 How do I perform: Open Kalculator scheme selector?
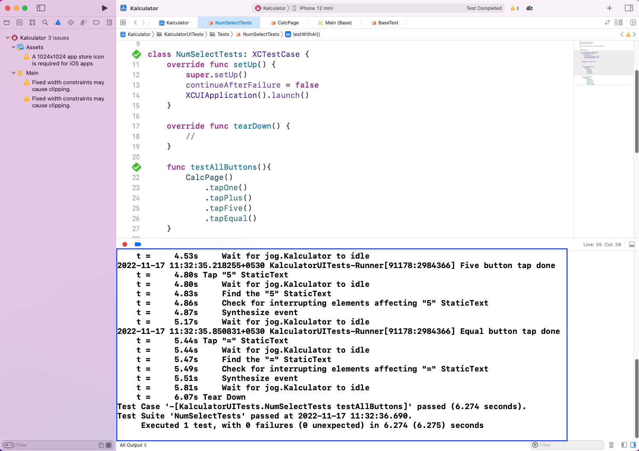pos(270,8)
